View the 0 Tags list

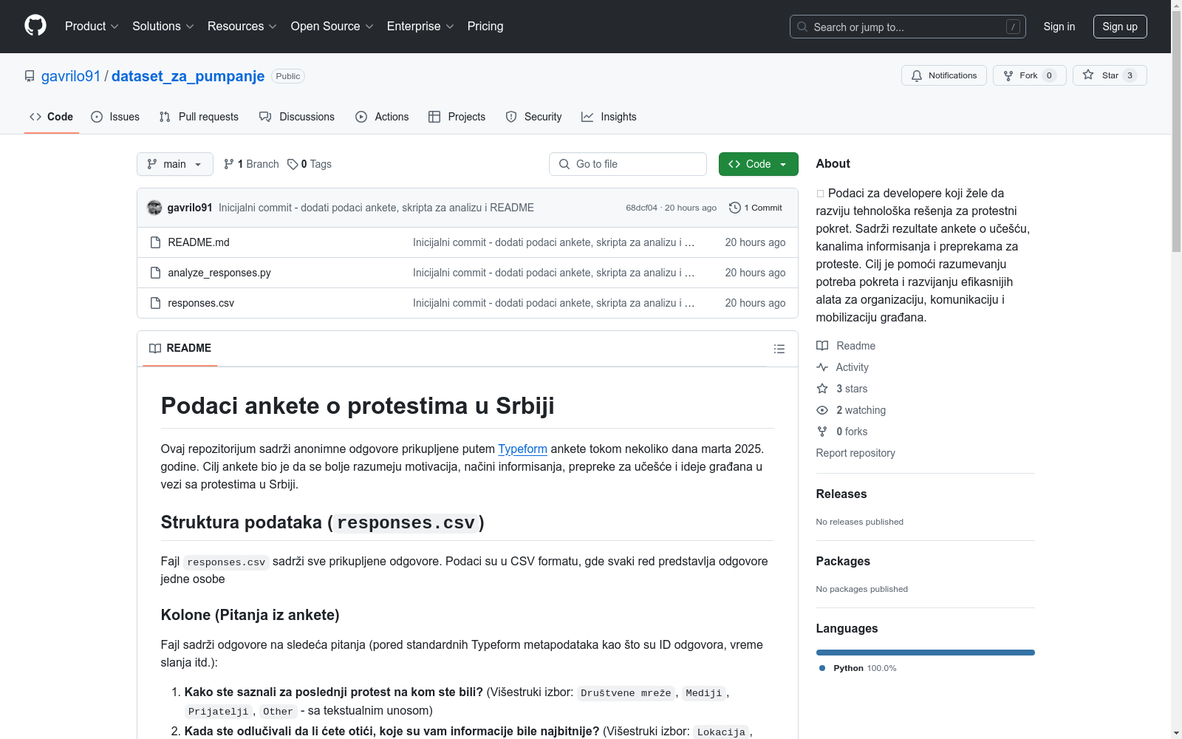click(x=310, y=164)
